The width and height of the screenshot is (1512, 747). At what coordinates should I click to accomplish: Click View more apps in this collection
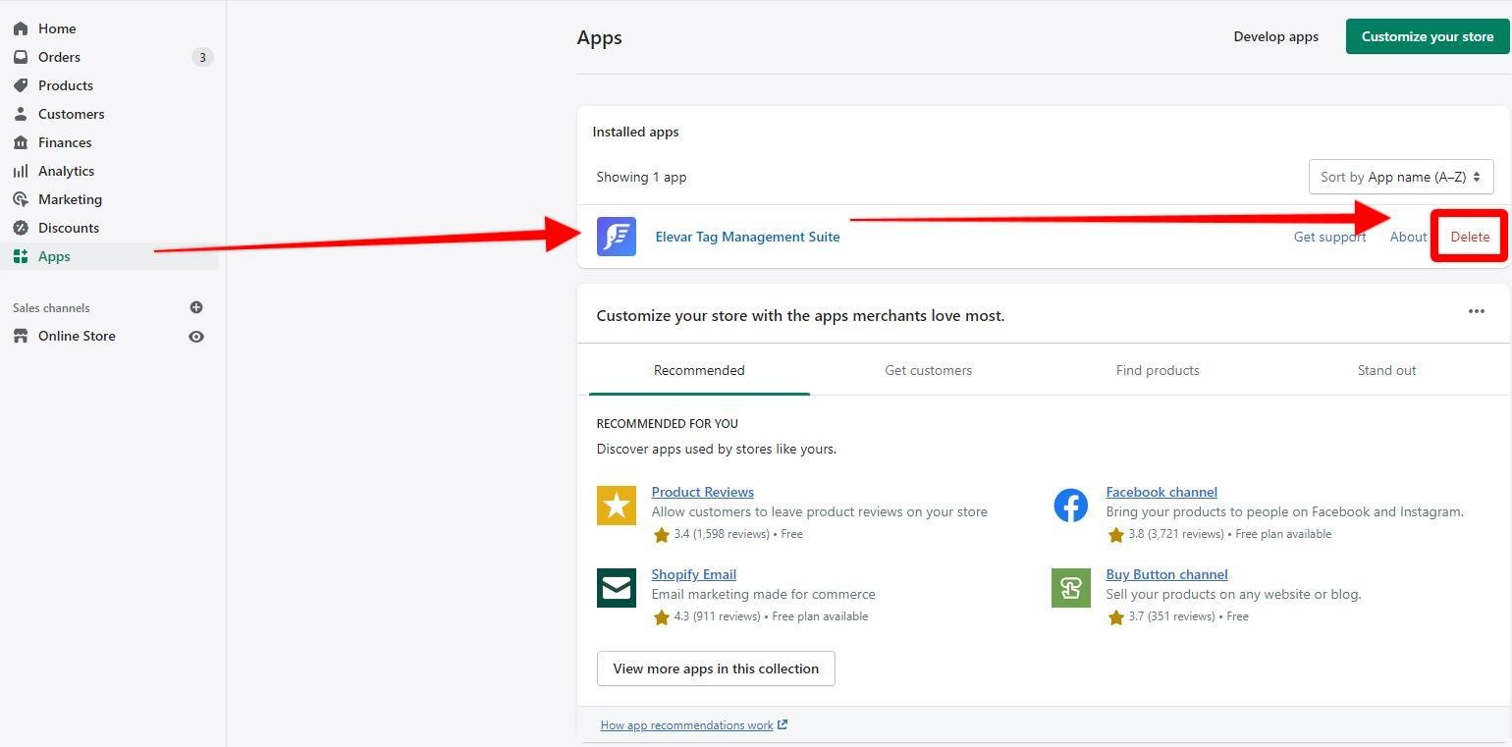coord(716,668)
